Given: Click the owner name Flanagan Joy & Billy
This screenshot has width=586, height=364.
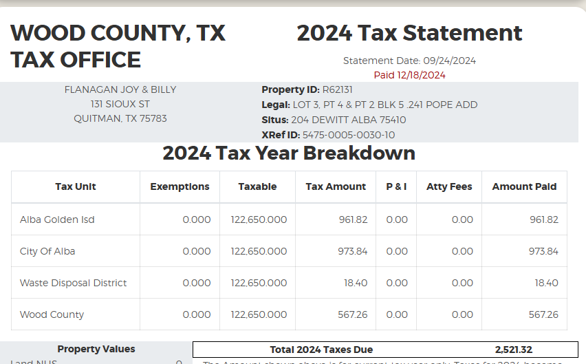Looking at the screenshot, I should pos(120,89).
